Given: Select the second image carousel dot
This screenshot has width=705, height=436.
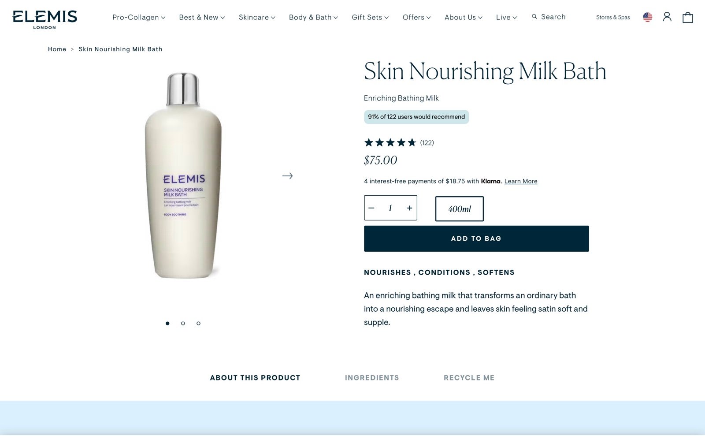Looking at the screenshot, I should 183,324.
